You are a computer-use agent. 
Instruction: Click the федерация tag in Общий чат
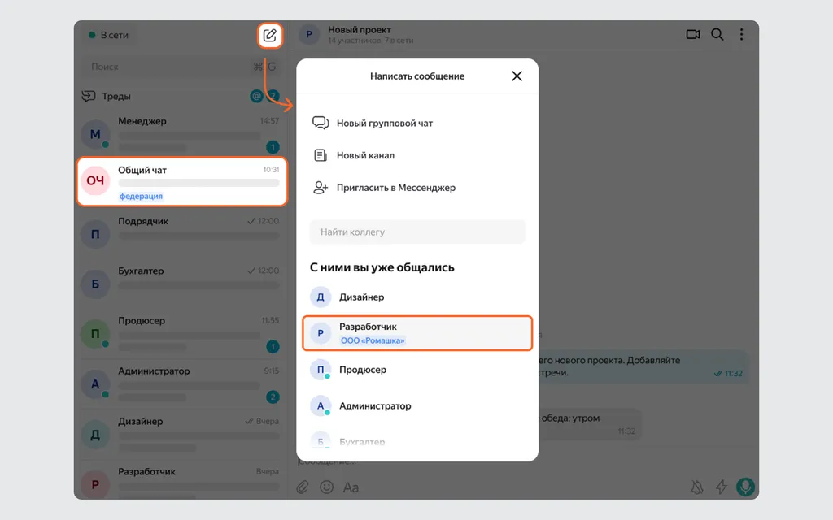tap(141, 197)
